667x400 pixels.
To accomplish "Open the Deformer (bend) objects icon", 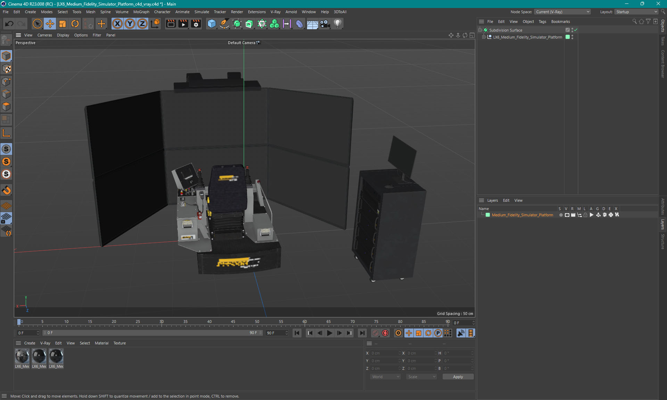I will click(x=299, y=24).
